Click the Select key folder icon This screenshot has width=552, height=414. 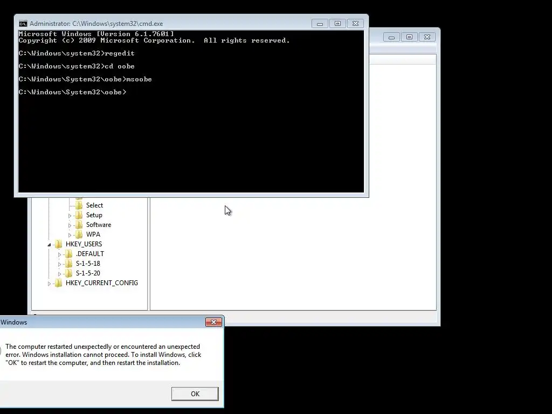79,205
